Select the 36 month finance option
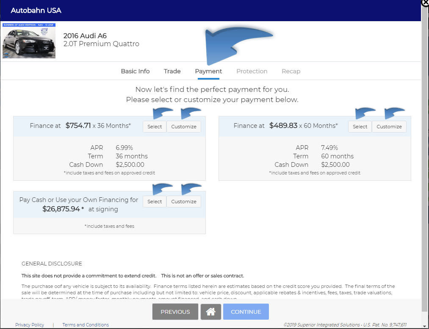Screen dimensions: 429x329 pyautogui.click(x=155, y=127)
